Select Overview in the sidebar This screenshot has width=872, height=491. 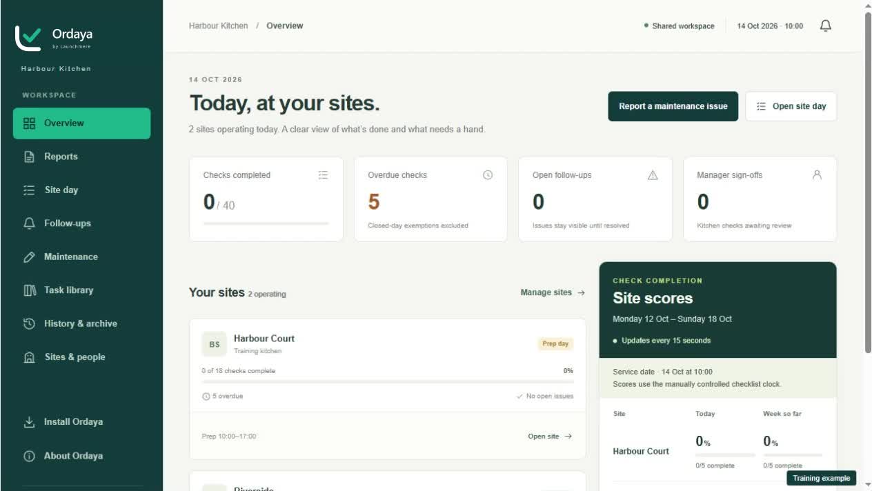[81, 123]
